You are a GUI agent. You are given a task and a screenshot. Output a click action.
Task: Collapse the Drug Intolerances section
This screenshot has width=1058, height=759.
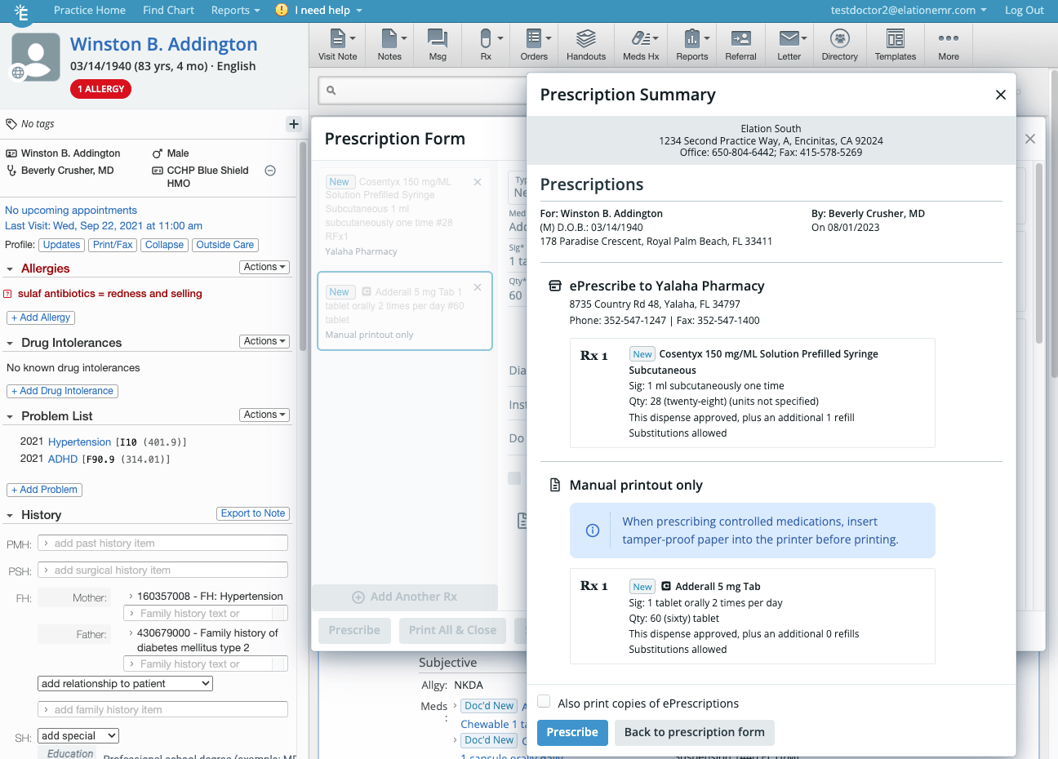[x=10, y=344]
